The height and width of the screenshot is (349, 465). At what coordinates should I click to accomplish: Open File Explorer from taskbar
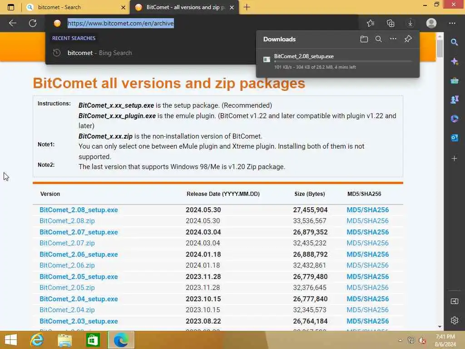coord(64,340)
